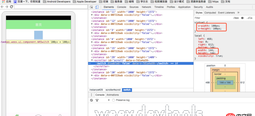Toggle the .cls element classes button
The image size is (255, 116).
pyautogui.click(x=249, y=18)
